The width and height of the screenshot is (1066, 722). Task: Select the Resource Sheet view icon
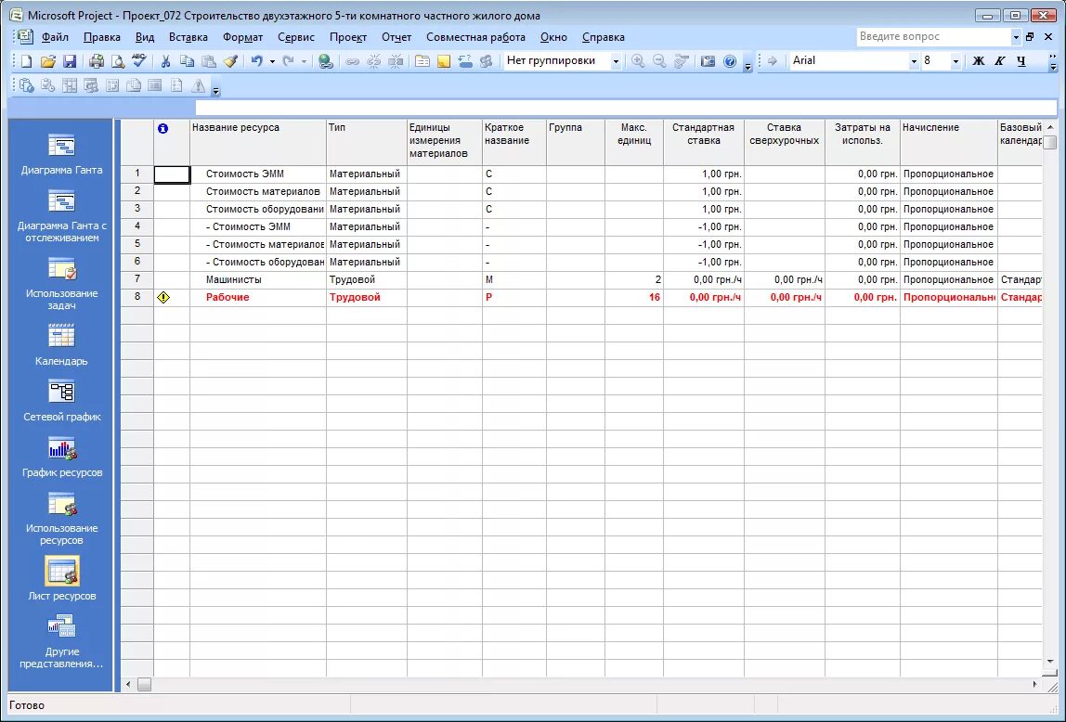62,572
